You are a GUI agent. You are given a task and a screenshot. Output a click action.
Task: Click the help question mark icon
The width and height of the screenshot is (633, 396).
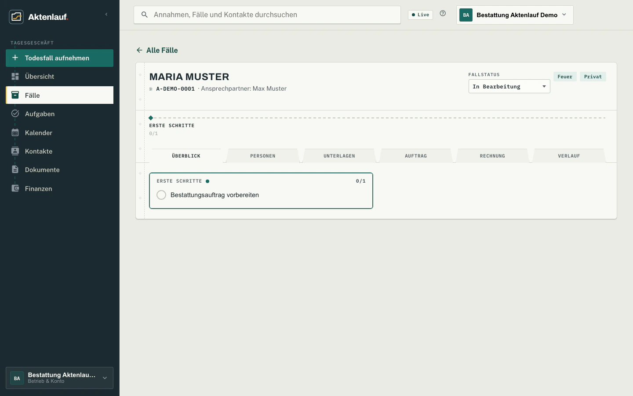pyautogui.click(x=443, y=14)
